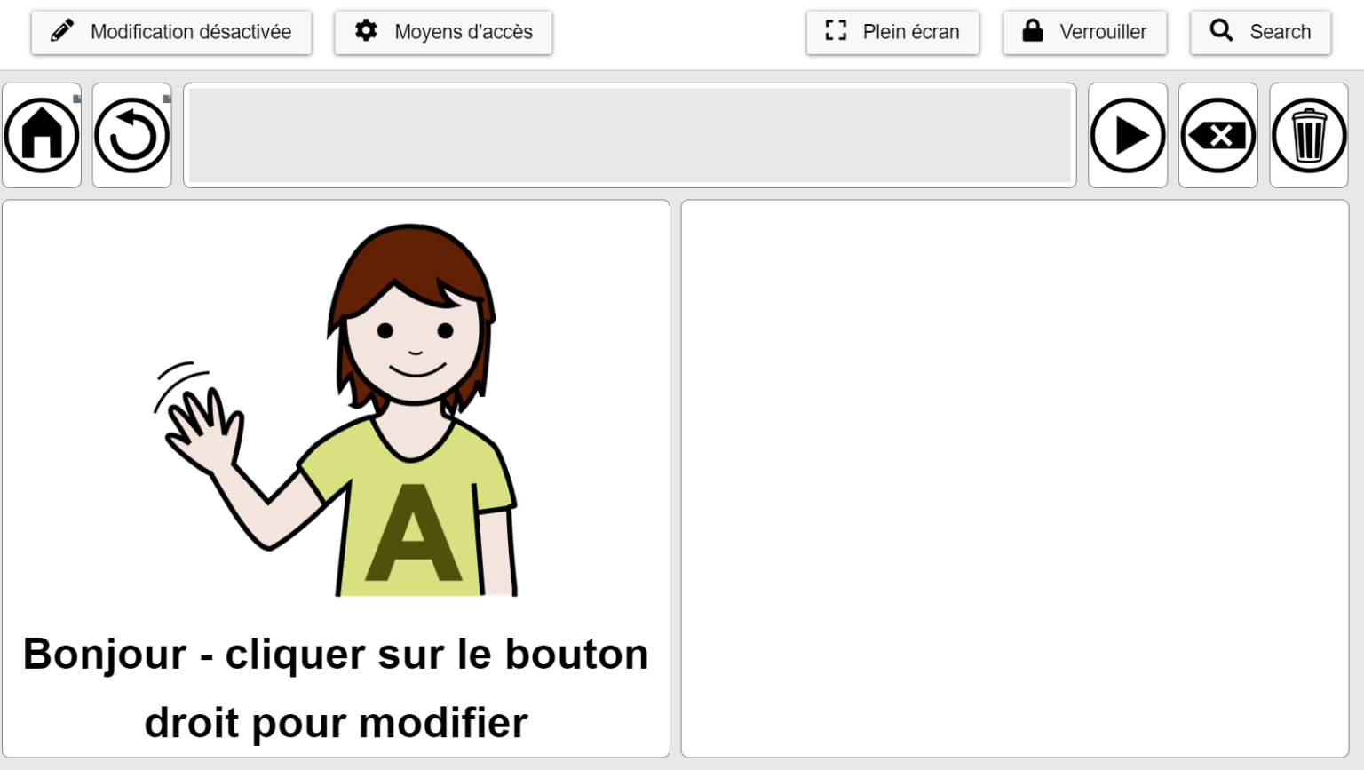Image resolution: width=1364 pixels, height=770 pixels.
Task: Lock the interface with Verrouiller
Action: (x=1084, y=32)
